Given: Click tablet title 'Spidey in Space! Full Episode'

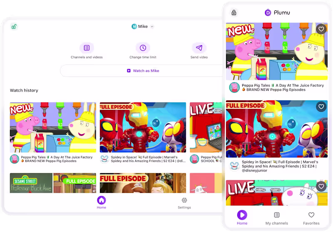Looking at the screenshot, I should point(148,159).
